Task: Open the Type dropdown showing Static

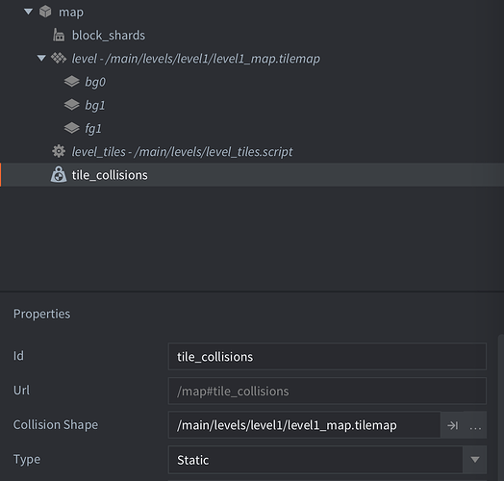Action: click(x=327, y=460)
